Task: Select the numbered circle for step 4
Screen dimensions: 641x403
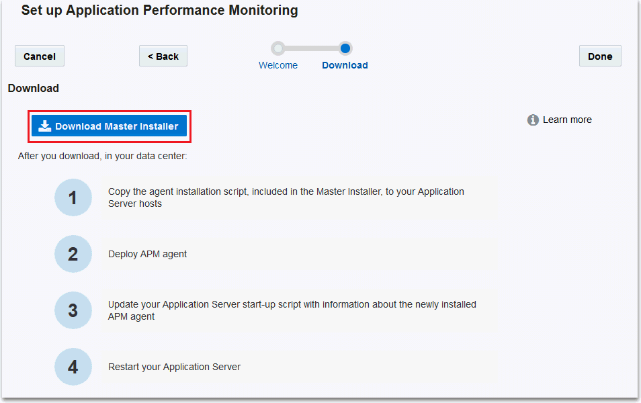Action: [x=73, y=367]
